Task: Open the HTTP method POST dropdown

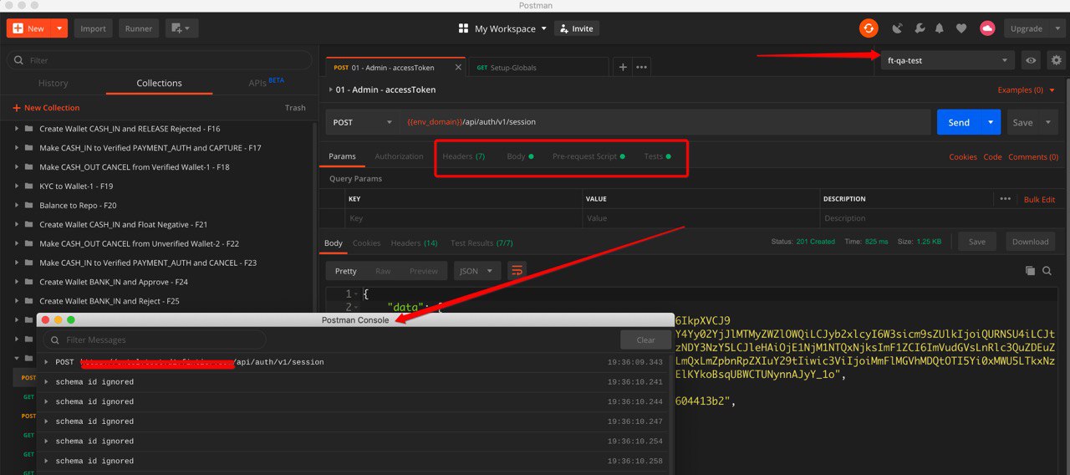Action: (x=362, y=122)
